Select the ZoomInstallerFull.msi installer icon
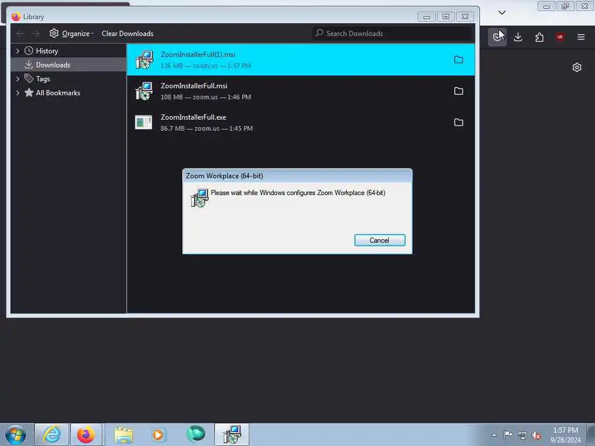 pos(144,91)
